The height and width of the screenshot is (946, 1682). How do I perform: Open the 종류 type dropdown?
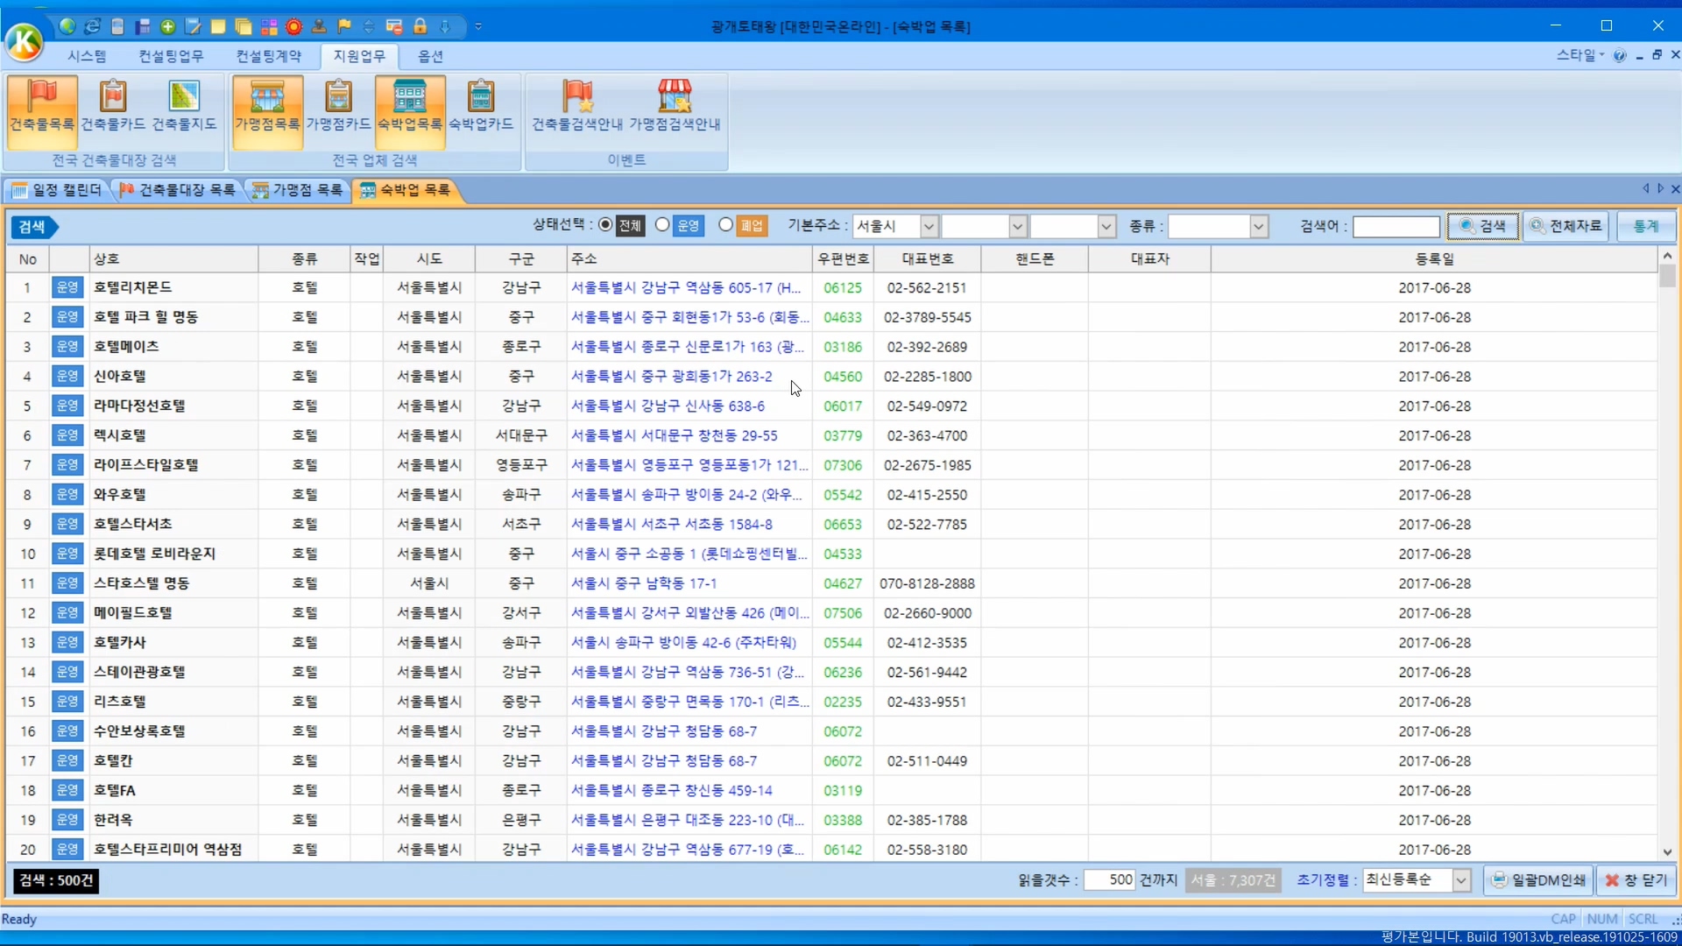[x=1258, y=227]
